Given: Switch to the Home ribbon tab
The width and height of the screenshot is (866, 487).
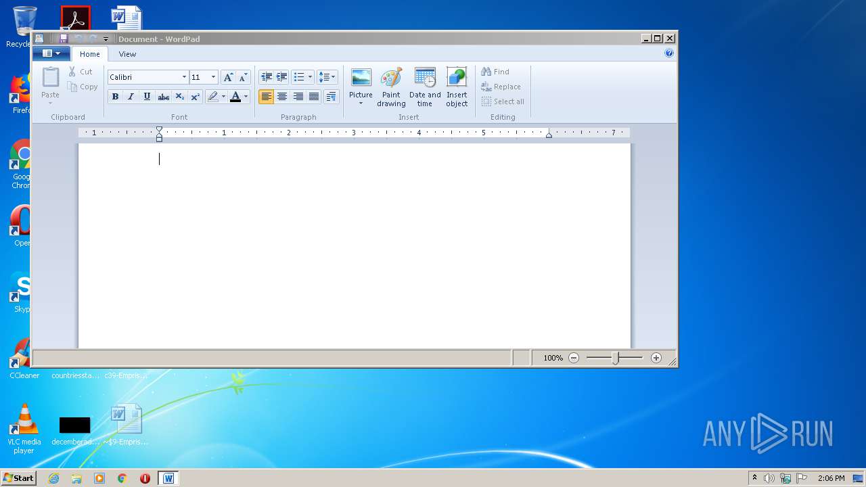Looking at the screenshot, I should point(90,54).
